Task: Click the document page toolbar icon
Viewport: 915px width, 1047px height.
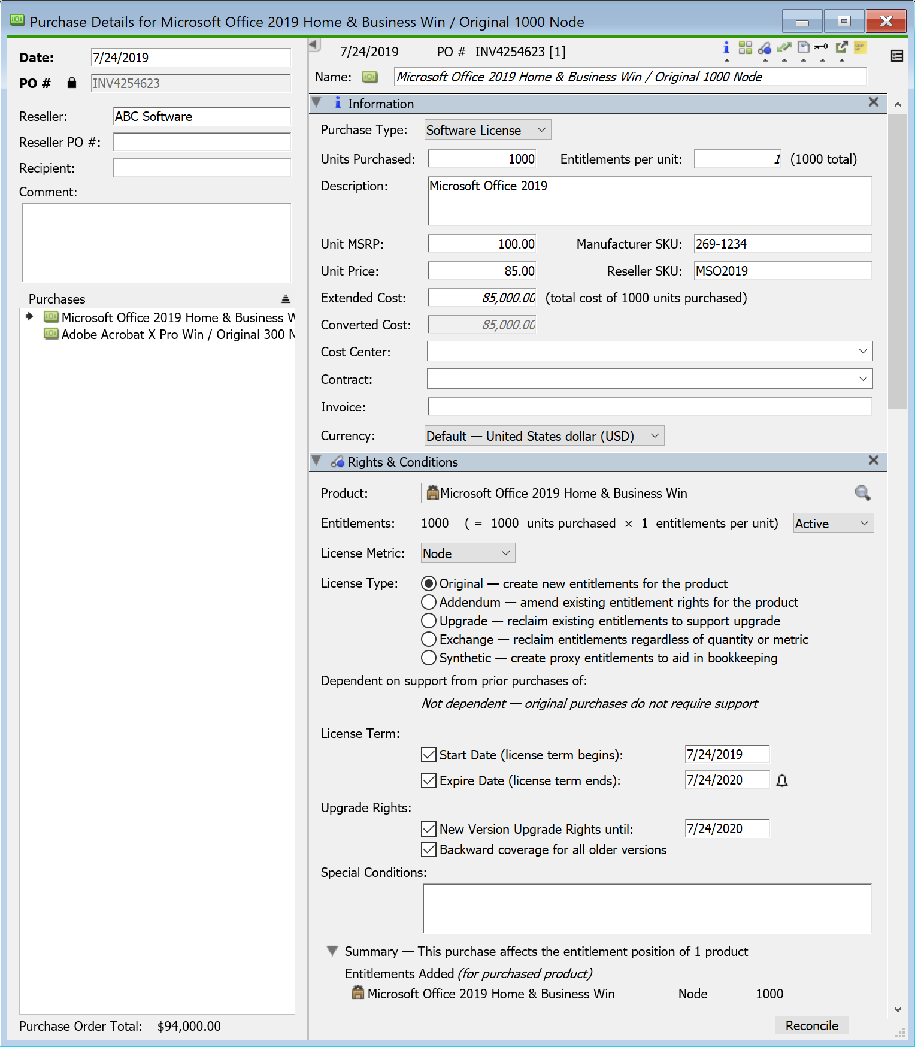Action: pyautogui.click(x=804, y=47)
